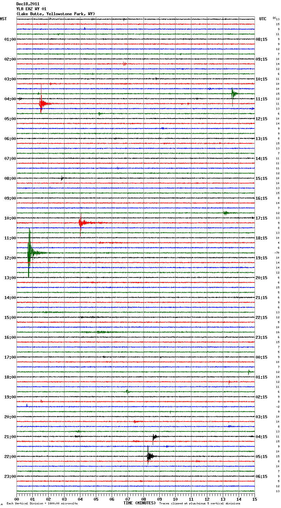The height and width of the screenshot is (508, 281).
Task: Click the 05:15 UTC row label
Action: coord(261,457)
